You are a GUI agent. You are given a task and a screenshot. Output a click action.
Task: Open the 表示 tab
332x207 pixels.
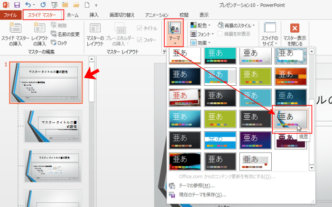(204, 15)
